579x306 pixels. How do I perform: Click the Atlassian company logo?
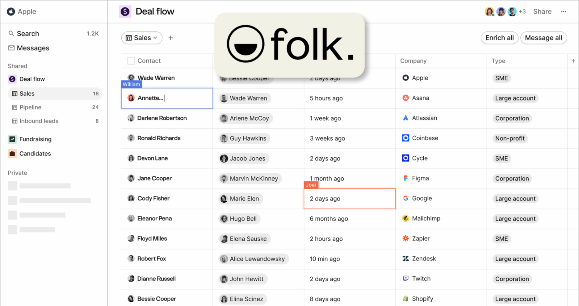click(x=405, y=118)
